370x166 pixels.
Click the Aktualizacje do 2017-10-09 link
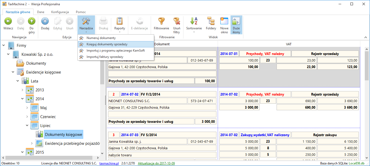[156, 163]
